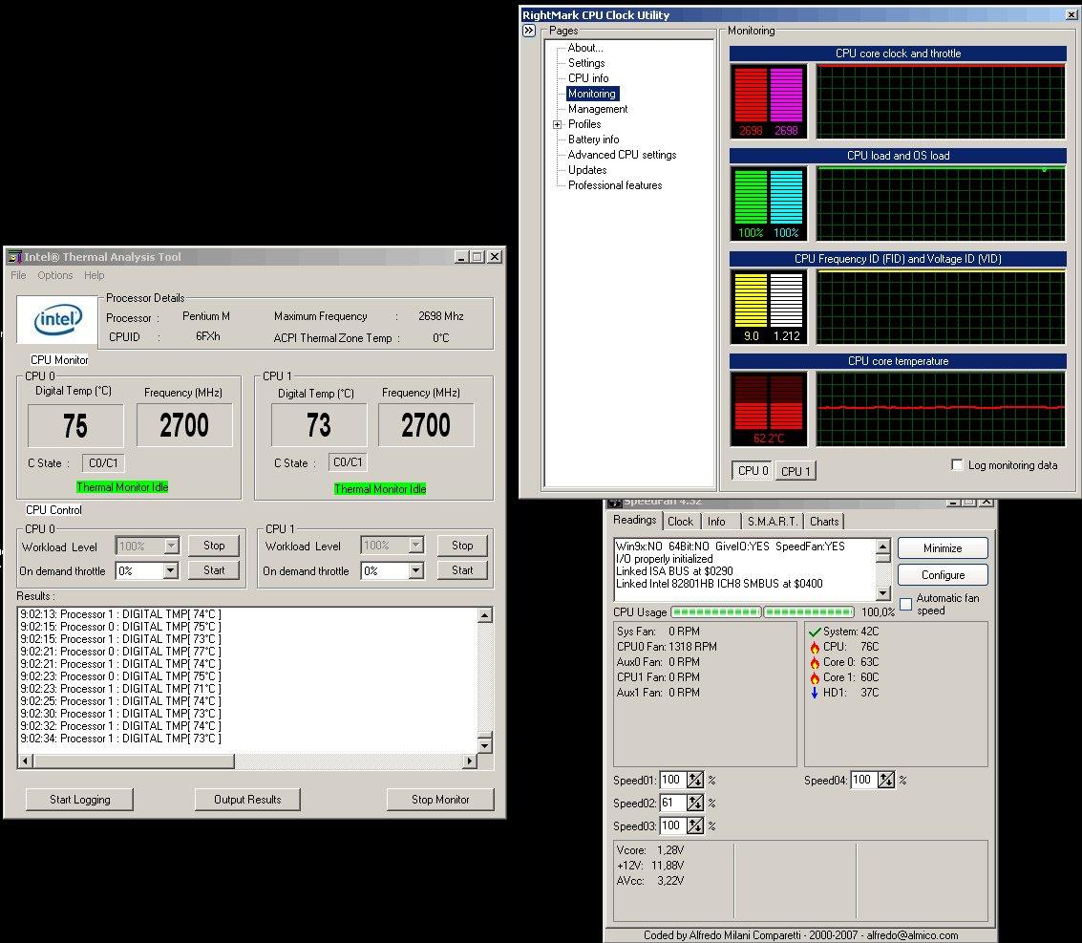Switch to the S.M.A.R.T. tab in SpeedFan
The width and height of the screenshot is (1082, 943).
773,522
